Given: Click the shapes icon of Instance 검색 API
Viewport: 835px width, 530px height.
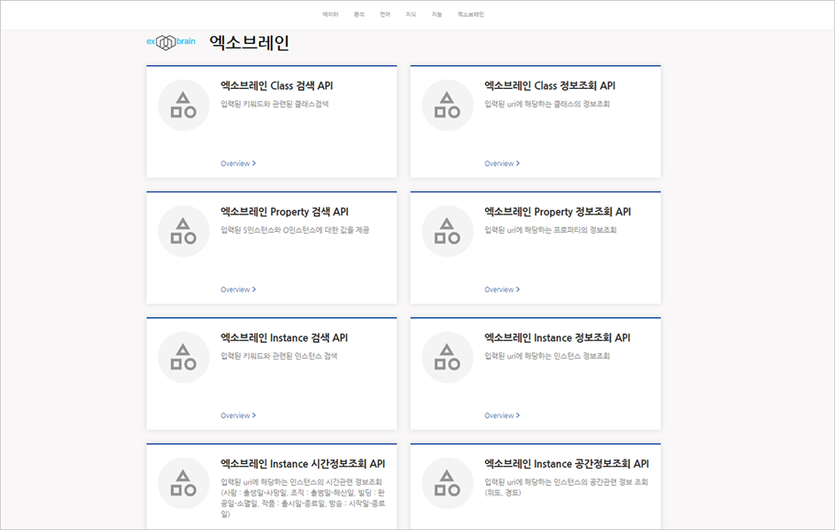Looking at the screenshot, I should click(x=183, y=357).
